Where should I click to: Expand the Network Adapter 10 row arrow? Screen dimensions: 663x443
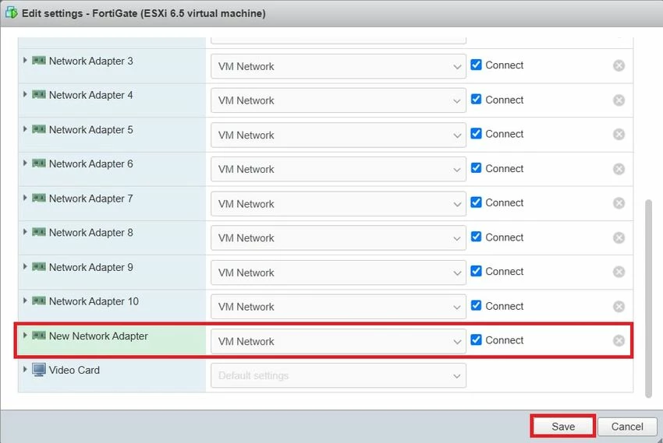click(x=25, y=301)
